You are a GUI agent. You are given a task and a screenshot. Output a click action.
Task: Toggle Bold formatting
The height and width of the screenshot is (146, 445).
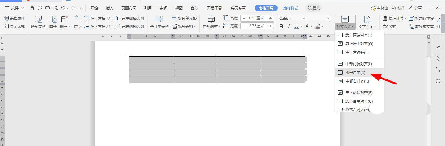click(281, 27)
